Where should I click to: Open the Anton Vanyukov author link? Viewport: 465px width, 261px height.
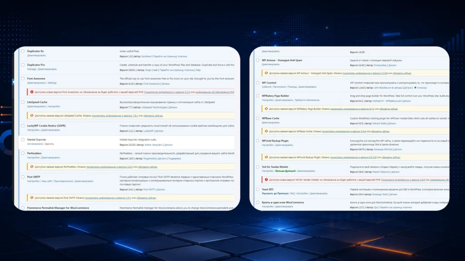coord(153,145)
